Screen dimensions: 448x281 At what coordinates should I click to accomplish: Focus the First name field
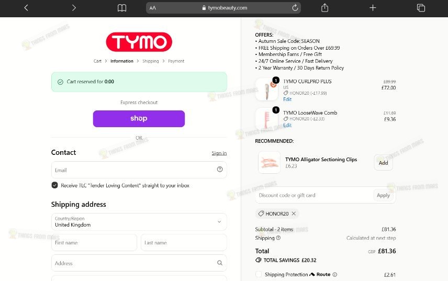94,242
